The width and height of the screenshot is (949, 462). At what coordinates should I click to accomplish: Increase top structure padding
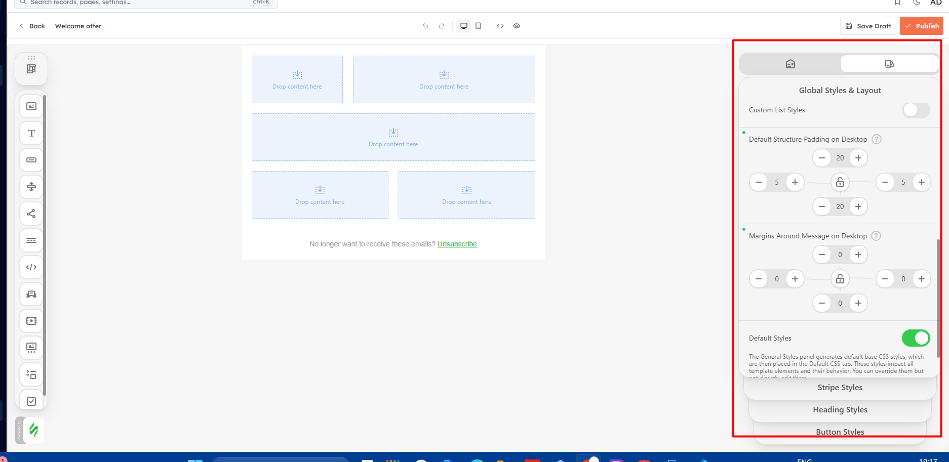point(858,158)
